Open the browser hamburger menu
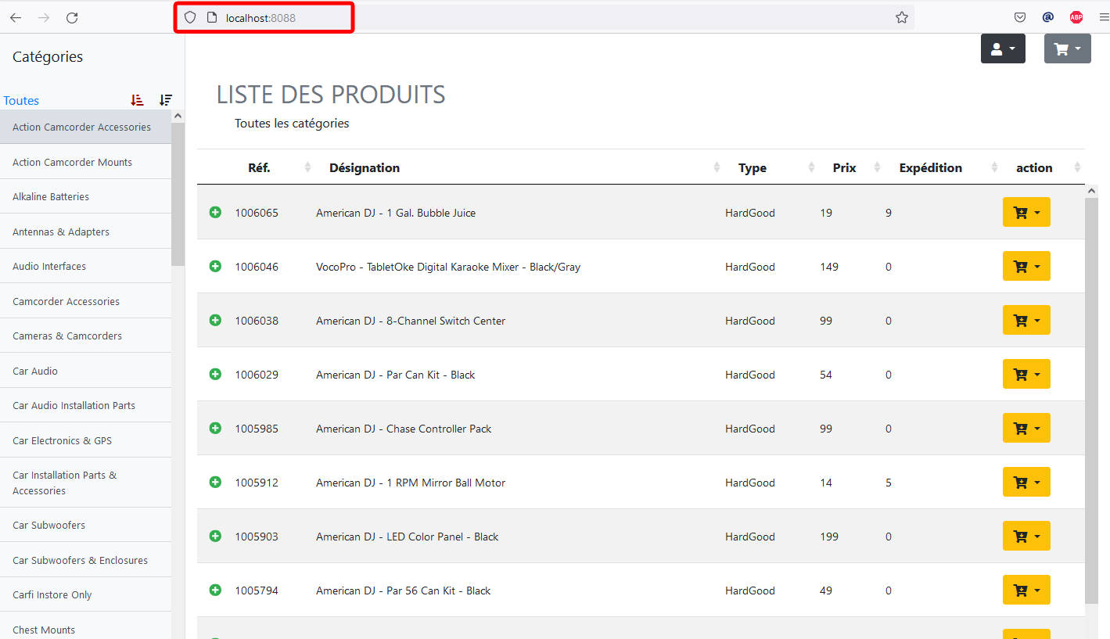1110x639 pixels. click(1104, 17)
